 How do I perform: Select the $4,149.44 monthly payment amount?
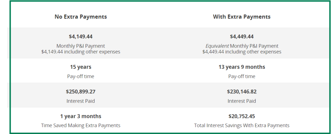[80, 36]
